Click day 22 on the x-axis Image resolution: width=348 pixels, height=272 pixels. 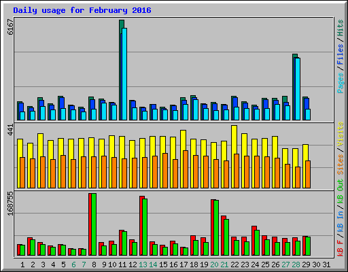234,265
